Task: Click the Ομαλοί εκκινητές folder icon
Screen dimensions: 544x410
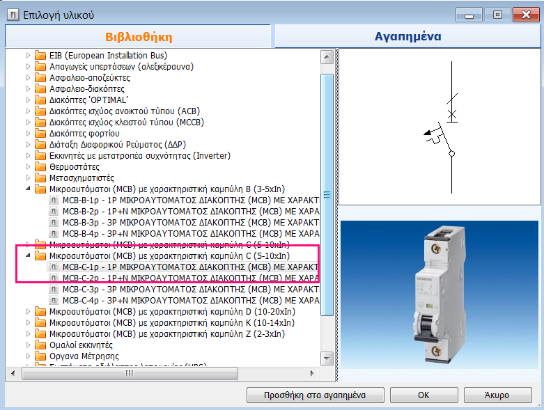Action: 41,345
